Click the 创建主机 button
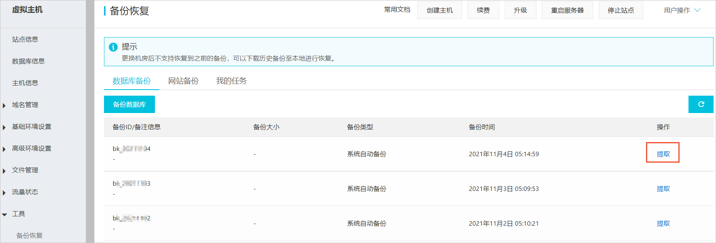Viewport: 716px width, 243px height. (x=440, y=10)
